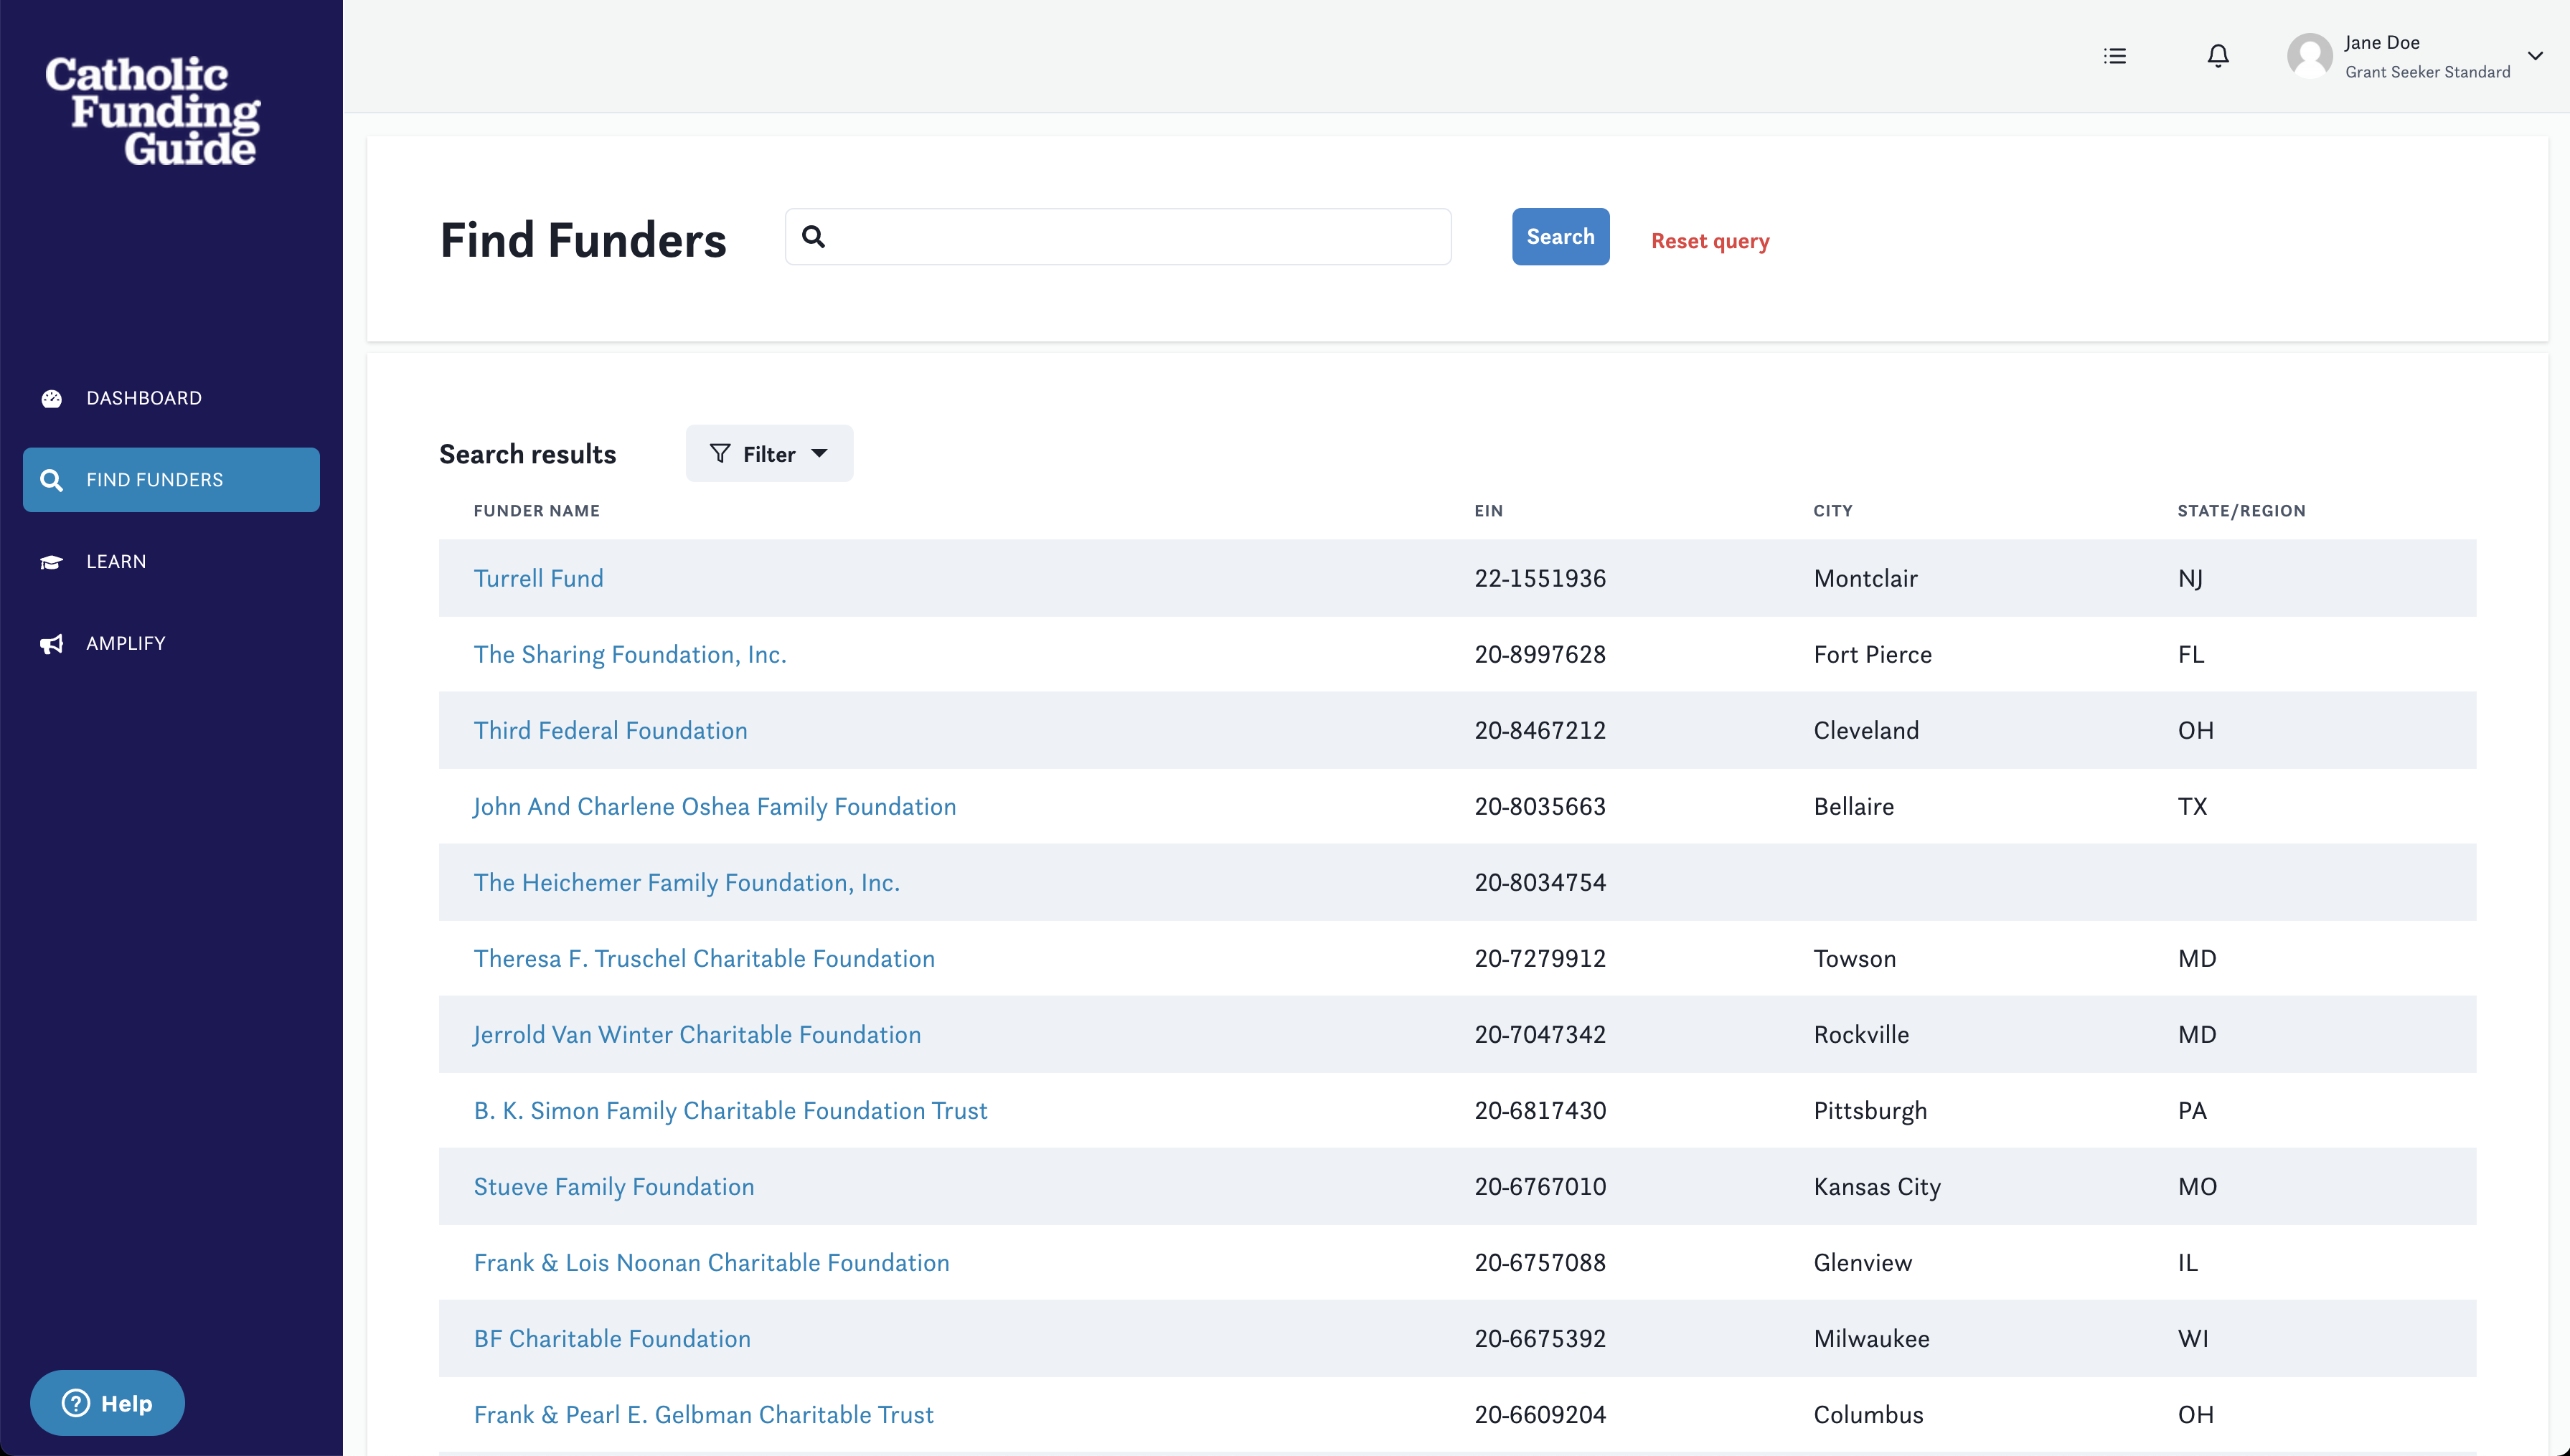
Task: Open the Turrell Fund funder page
Action: 538,578
